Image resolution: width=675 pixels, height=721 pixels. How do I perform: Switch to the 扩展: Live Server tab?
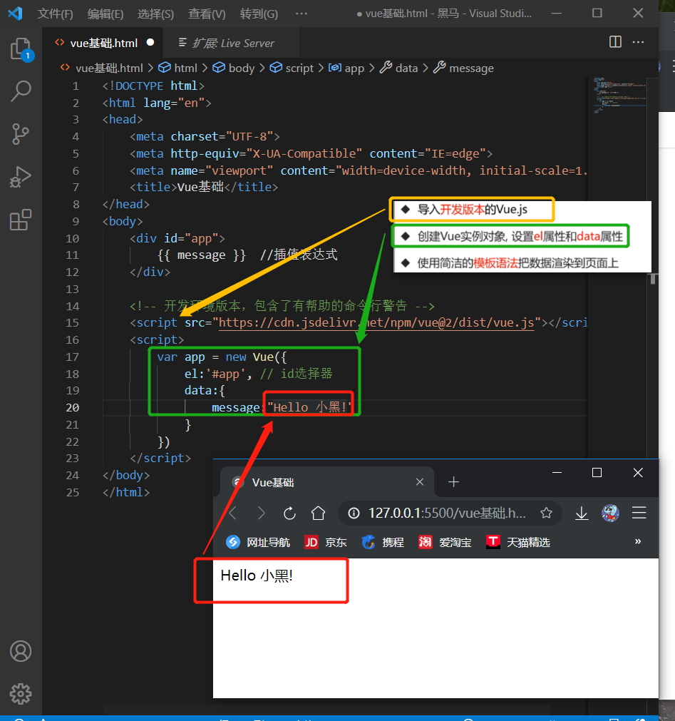pyautogui.click(x=231, y=43)
